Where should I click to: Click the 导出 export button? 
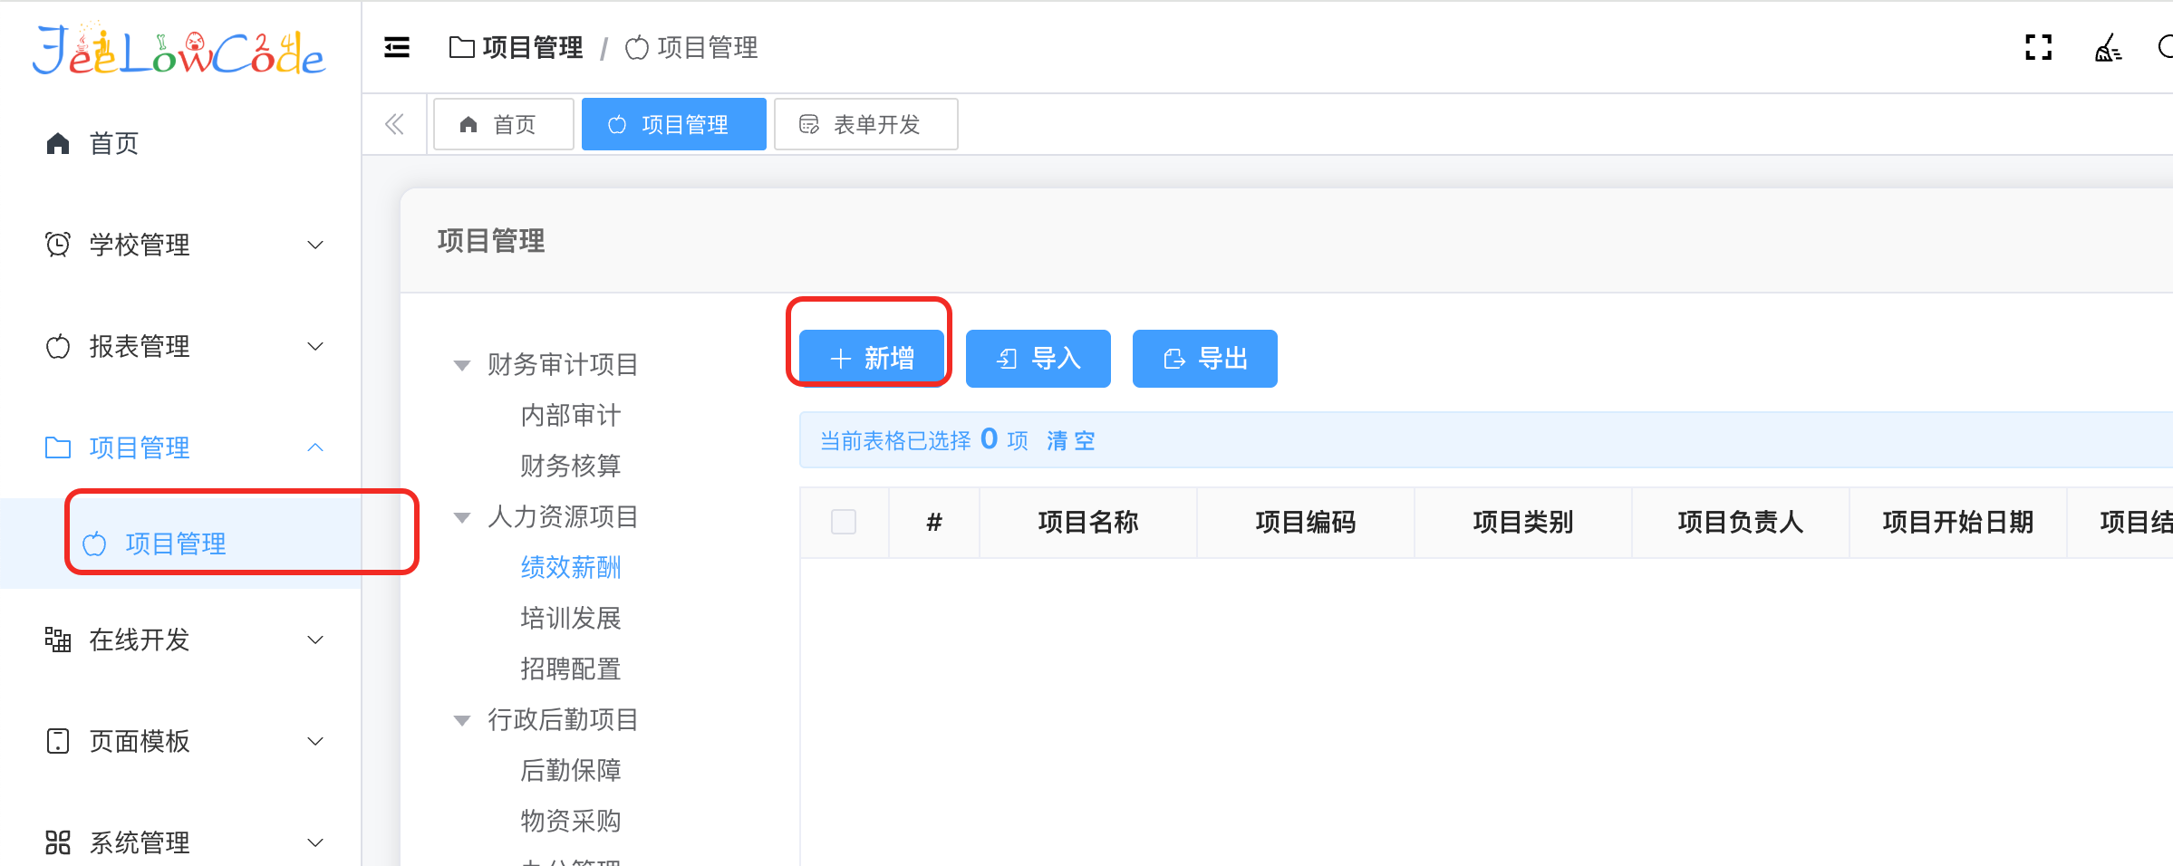[1204, 359]
